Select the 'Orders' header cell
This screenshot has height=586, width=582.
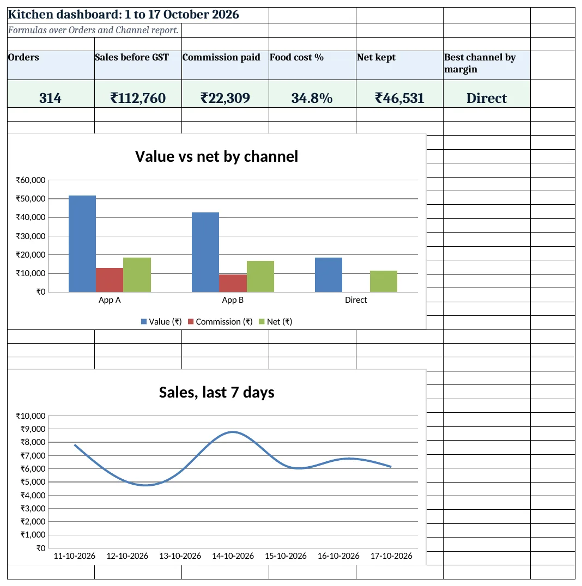pos(51,65)
